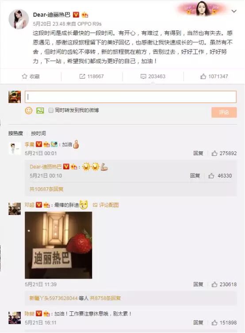Image resolution: width=245 pixels, height=333 pixels.
Task: Expand the post options chevron menu
Action: 234,11
